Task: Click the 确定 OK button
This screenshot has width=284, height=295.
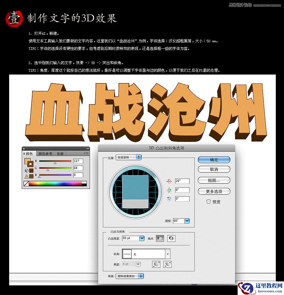Action: coord(214,160)
